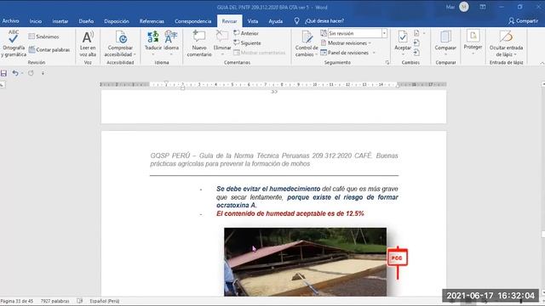Open Panel de revisiones
Screen dimensions: 545x306
(344, 53)
